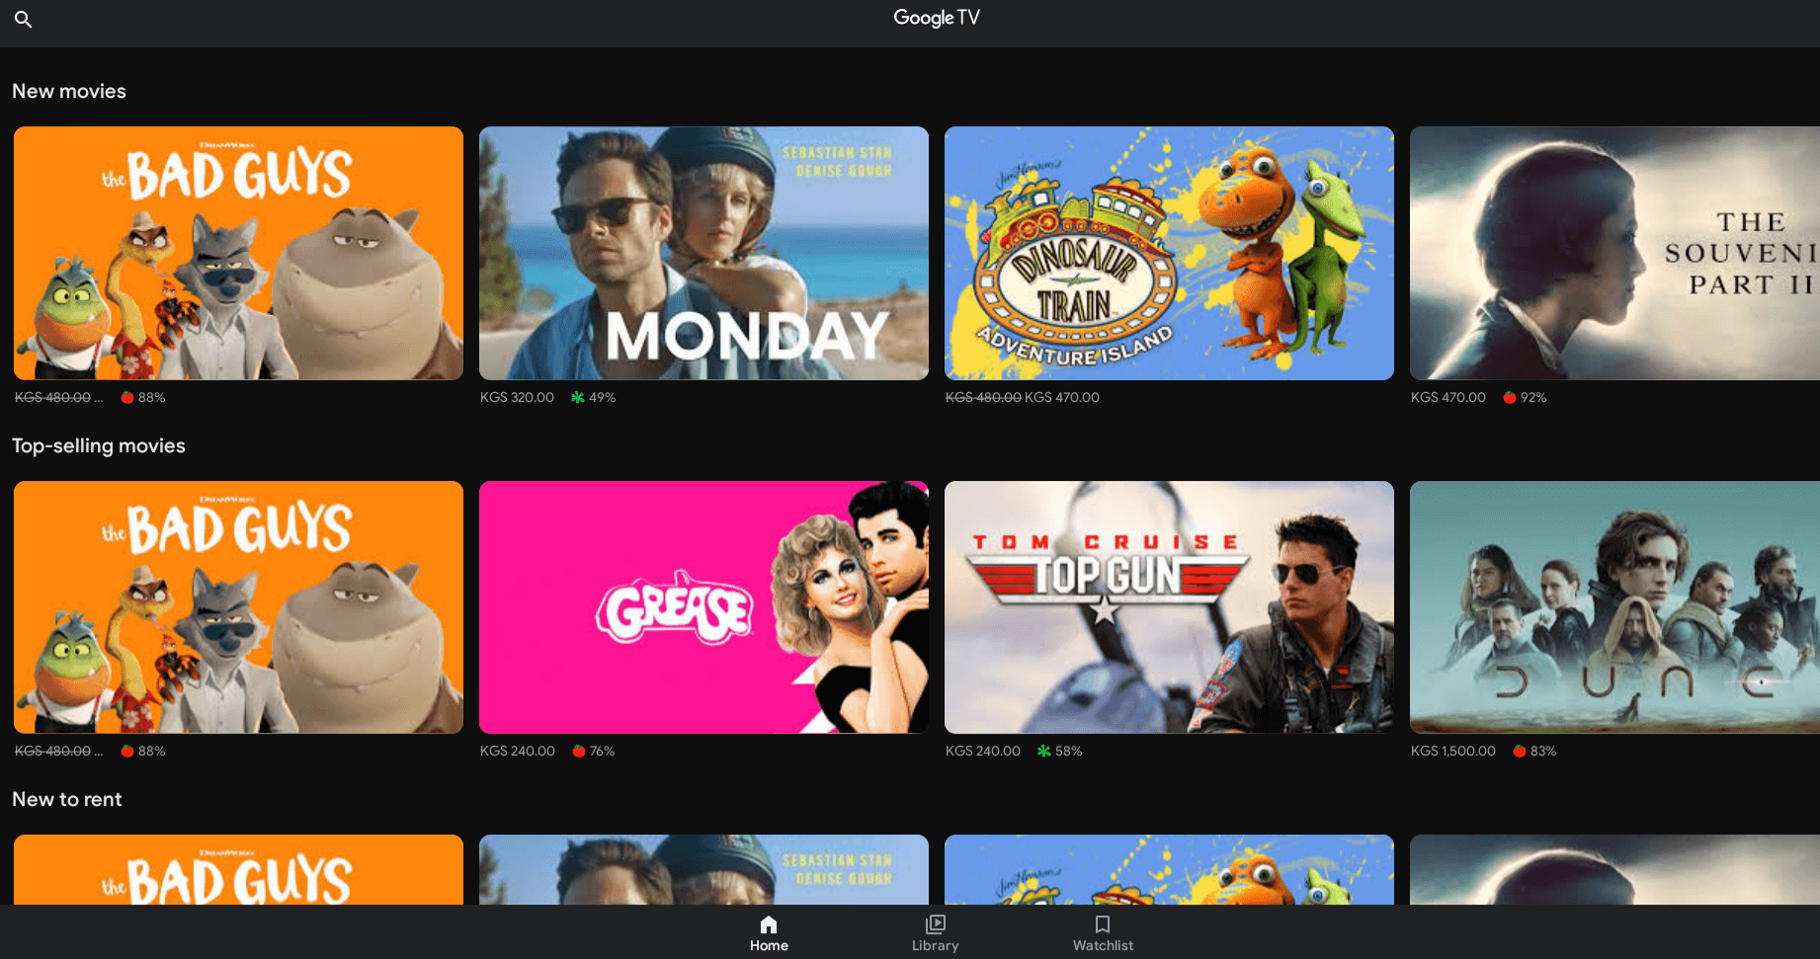This screenshot has width=1820, height=959.
Task: Open the Dune movie poster
Action: point(1614,607)
